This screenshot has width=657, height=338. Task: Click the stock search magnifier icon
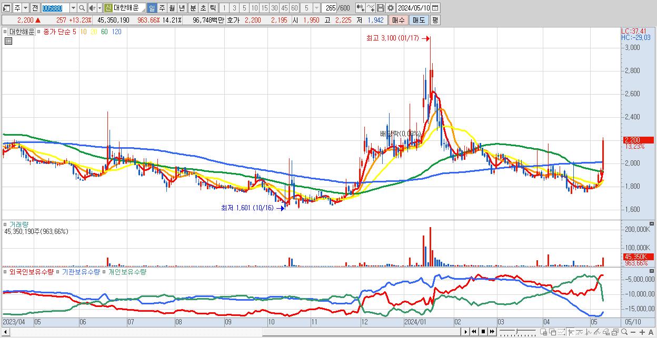(82, 8)
